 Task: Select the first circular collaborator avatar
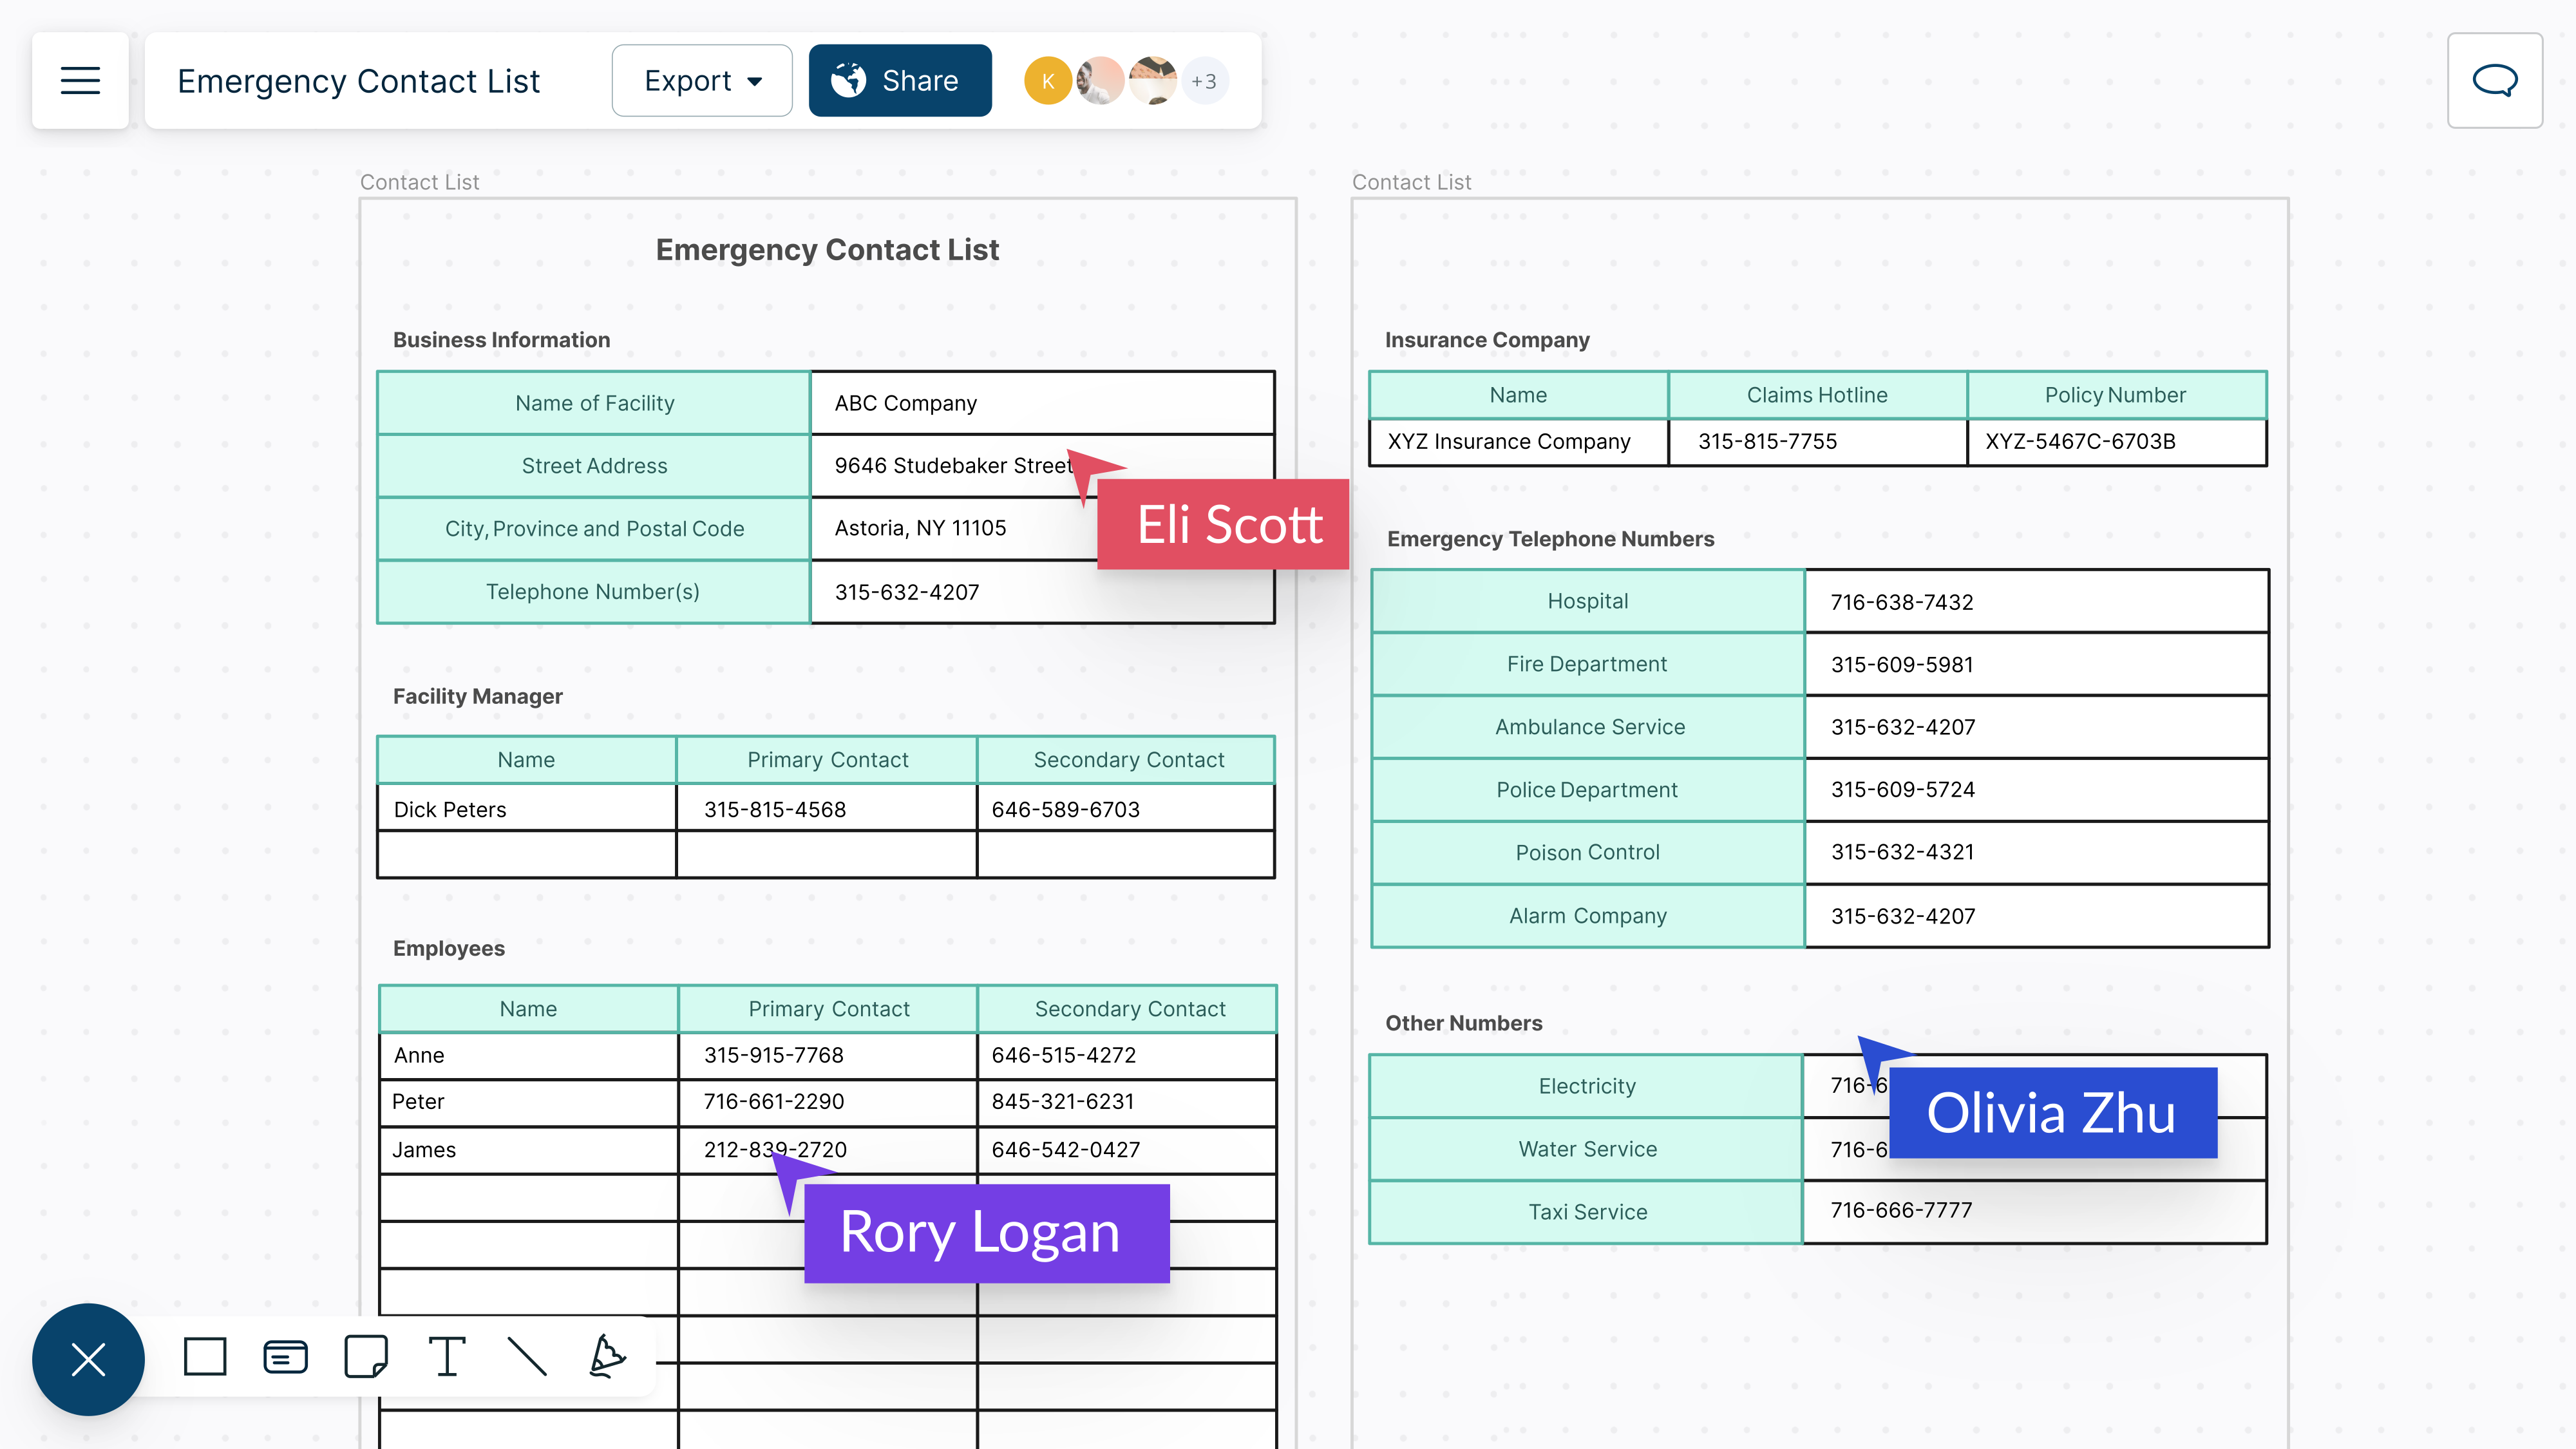tap(1046, 80)
